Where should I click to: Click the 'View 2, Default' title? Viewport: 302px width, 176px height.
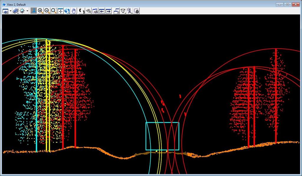(x=17, y=4)
